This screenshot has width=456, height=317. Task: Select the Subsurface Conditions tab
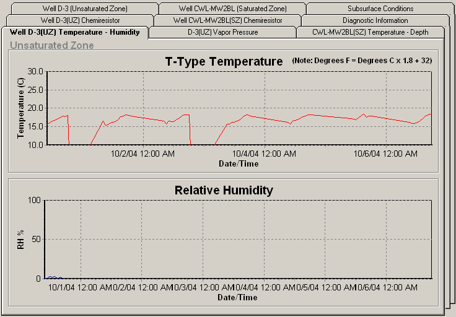[x=380, y=9]
